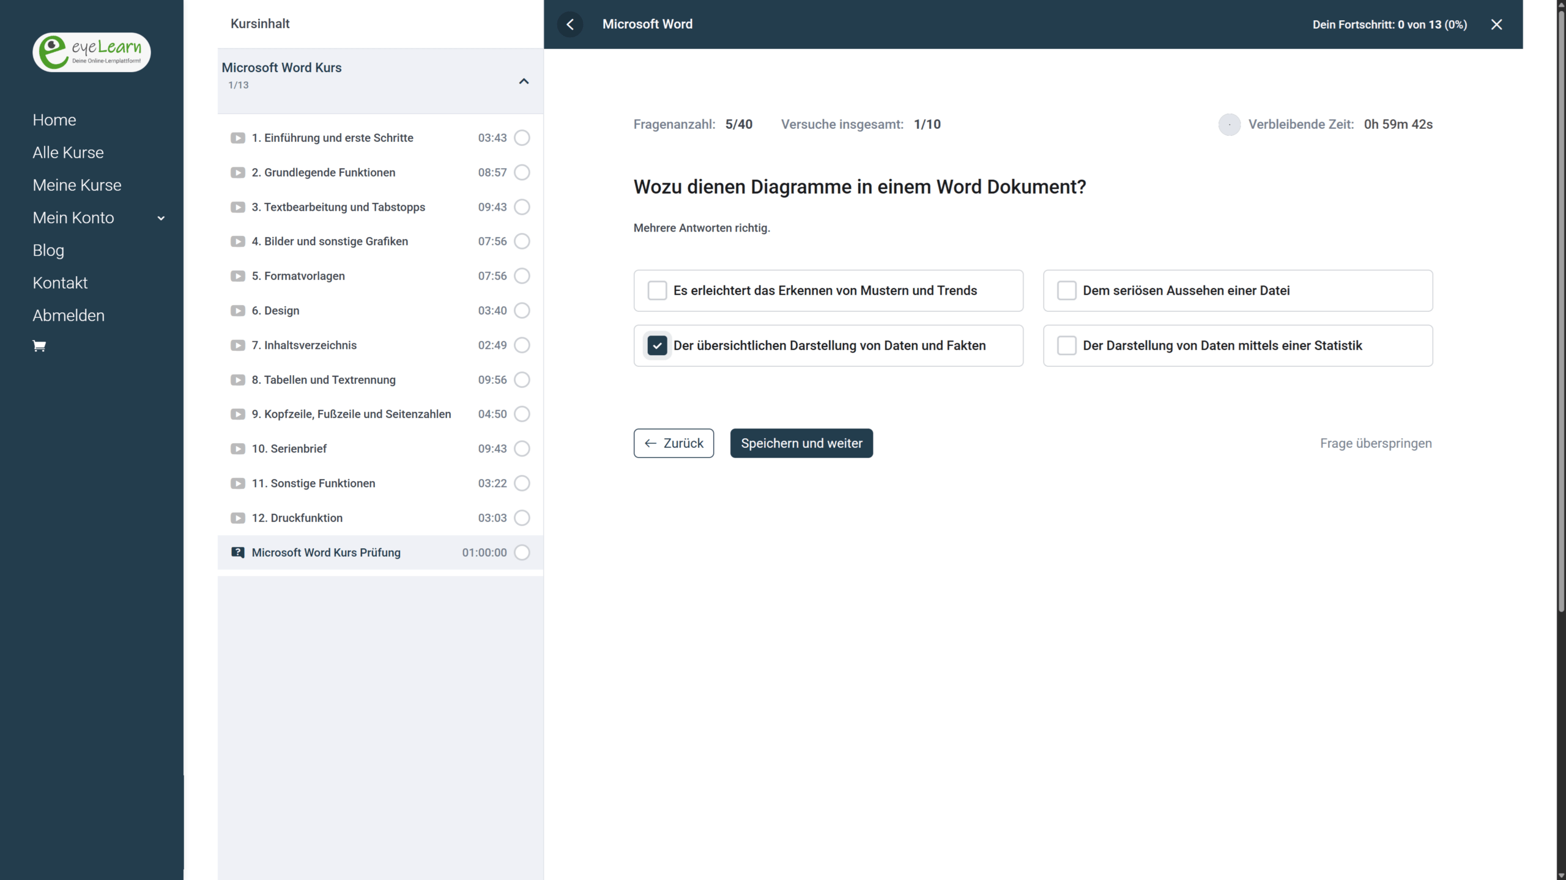Click the back arrow beside Microsoft Word
This screenshot has height=880, width=1566.
pos(570,24)
